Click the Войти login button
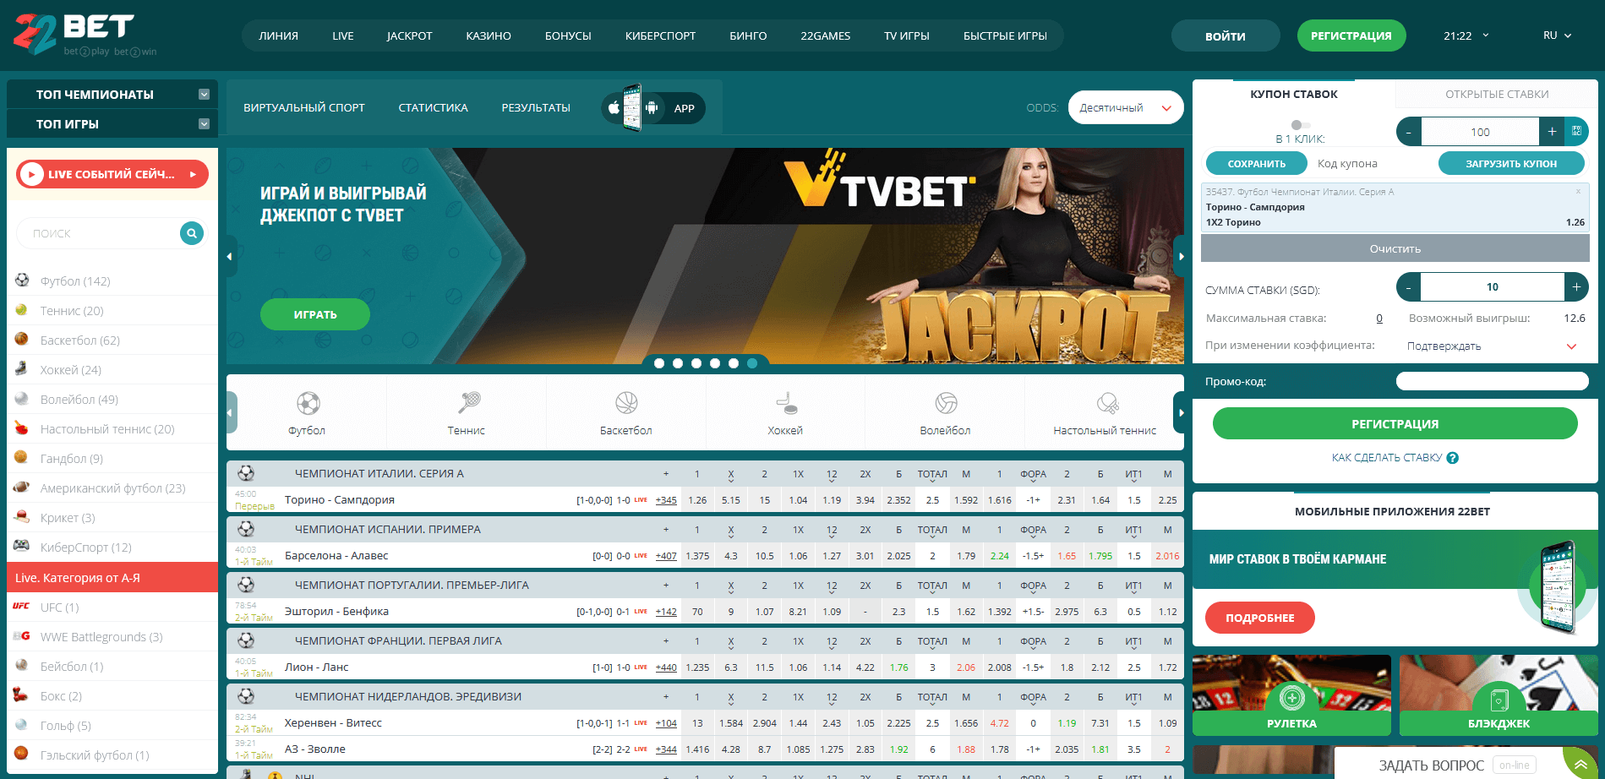This screenshot has width=1605, height=779. pos(1226,35)
